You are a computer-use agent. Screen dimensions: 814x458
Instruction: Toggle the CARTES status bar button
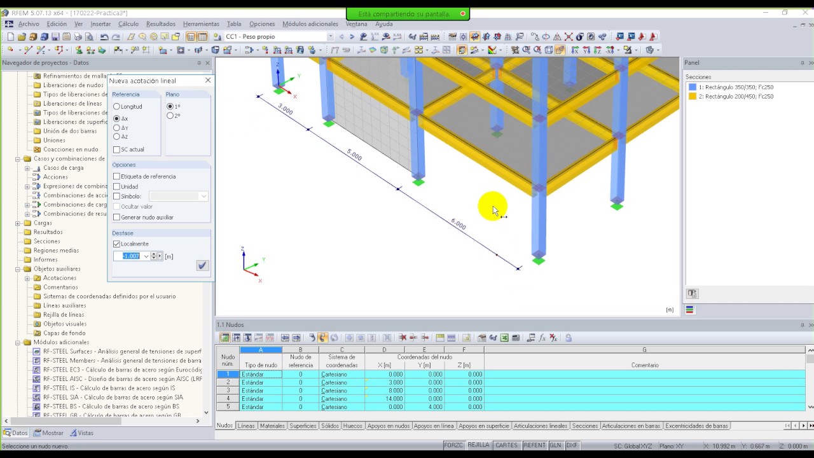pos(507,445)
